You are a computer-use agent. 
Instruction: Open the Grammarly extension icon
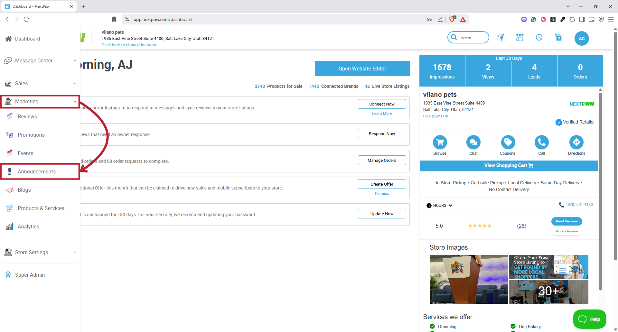533,19
